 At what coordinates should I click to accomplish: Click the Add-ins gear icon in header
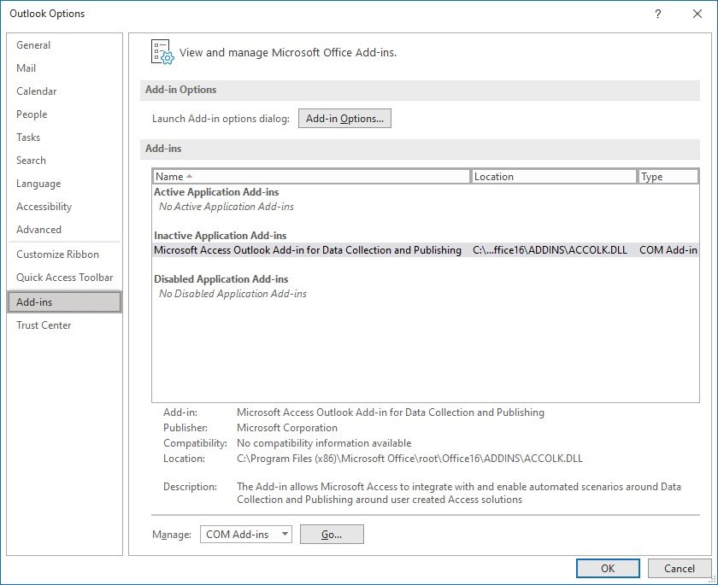click(162, 52)
